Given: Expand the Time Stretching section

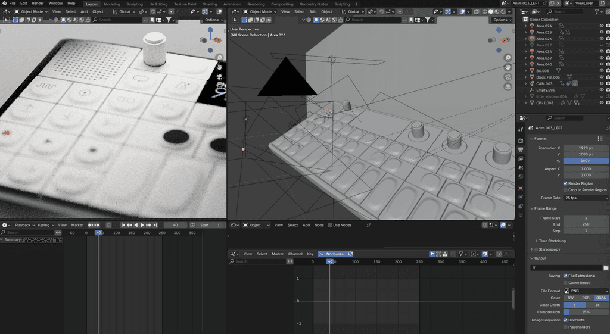Looking at the screenshot, I should click(552, 241).
